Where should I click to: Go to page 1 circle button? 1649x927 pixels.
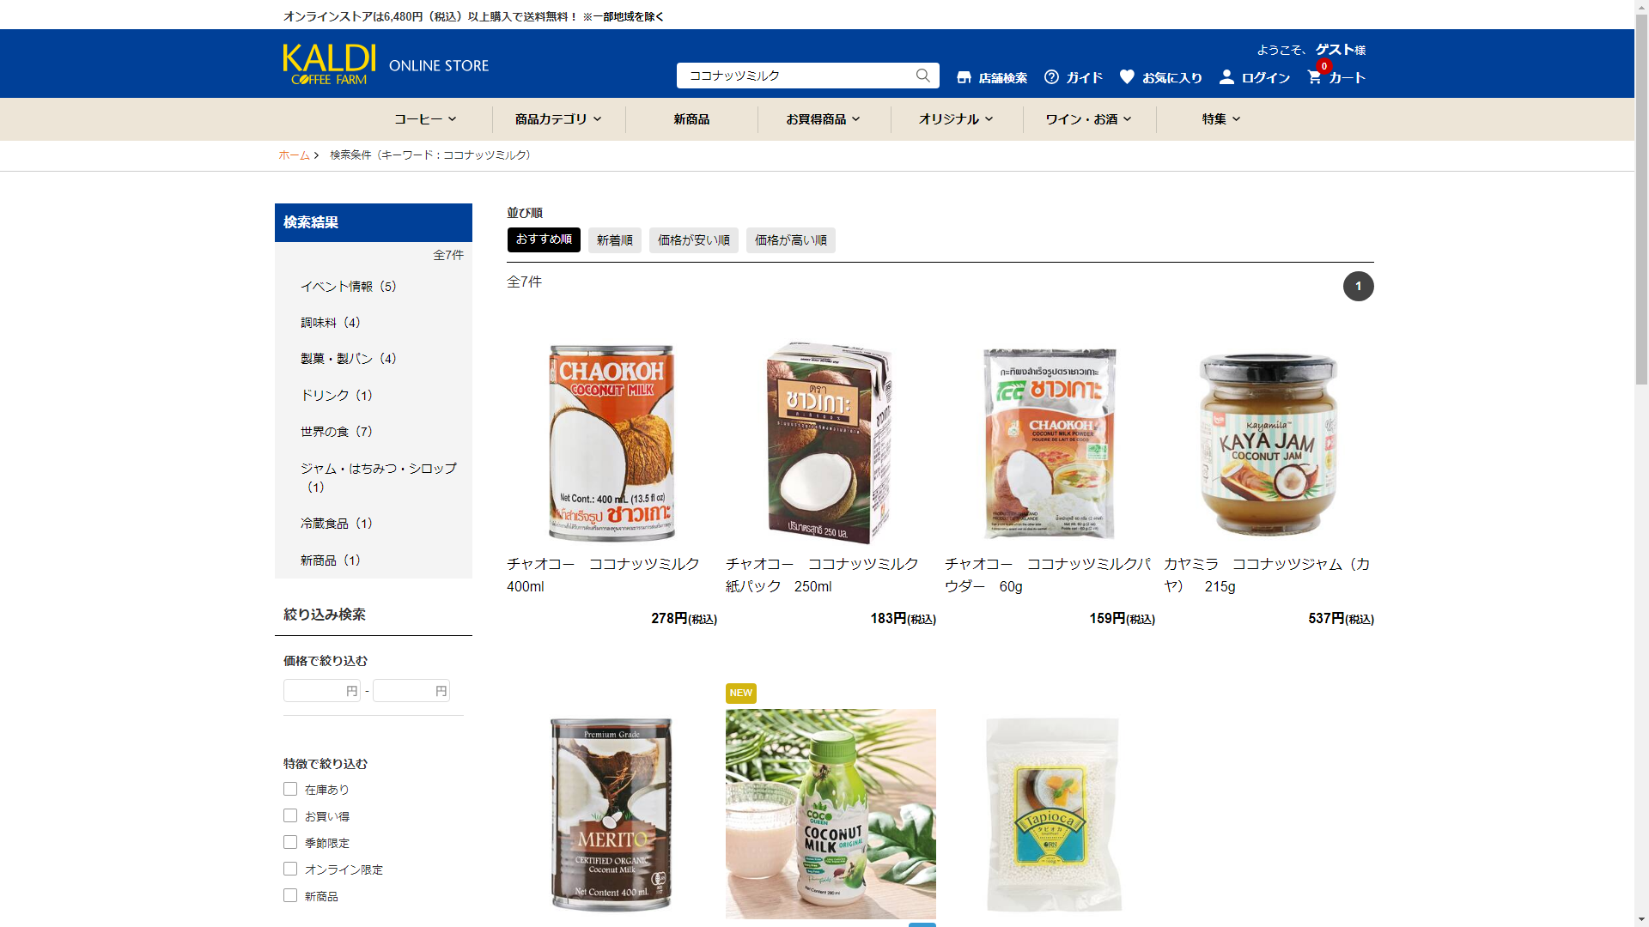pos(1358,287)
